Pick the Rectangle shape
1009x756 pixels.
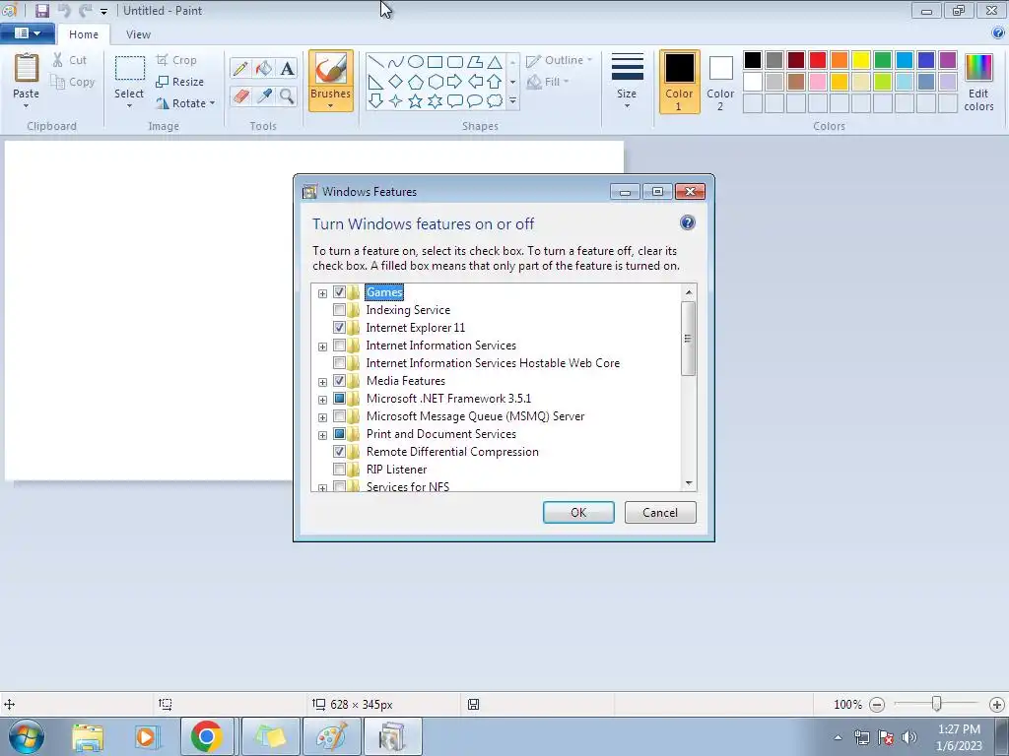coord(435,62)
